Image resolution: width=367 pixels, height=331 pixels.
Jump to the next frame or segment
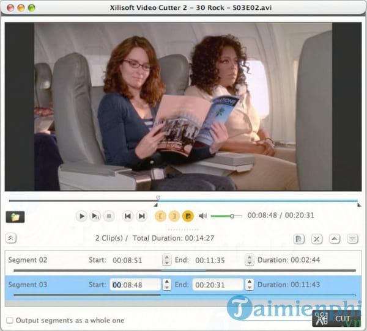tap(142, 216)
